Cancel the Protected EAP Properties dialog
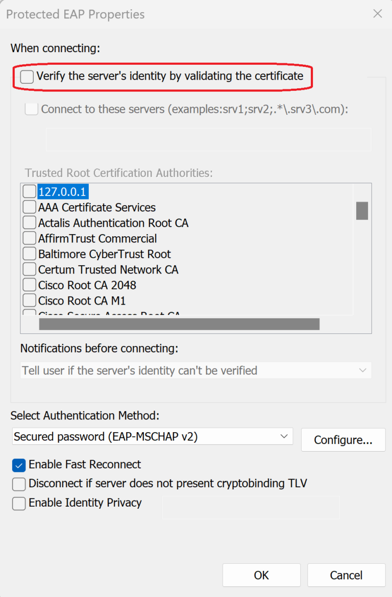 [346, 575]
